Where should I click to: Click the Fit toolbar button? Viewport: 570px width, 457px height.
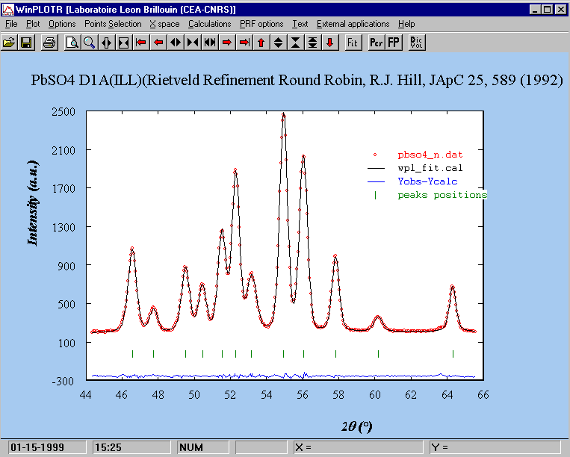[353, 42]
